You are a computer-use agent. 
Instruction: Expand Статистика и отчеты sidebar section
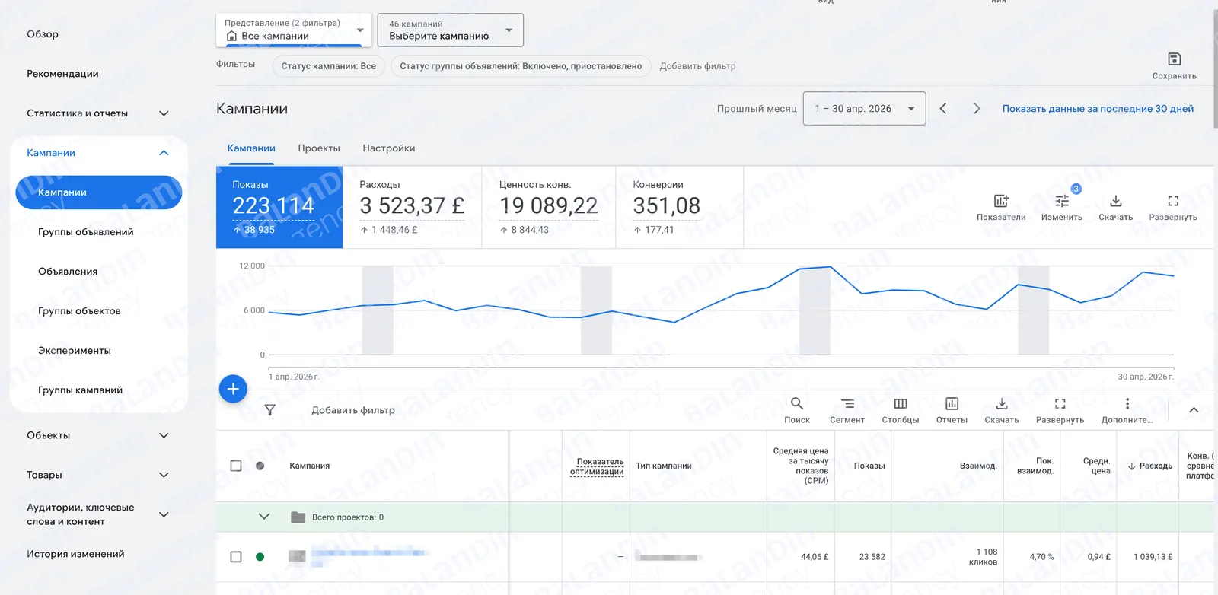(x=164, y=113)
